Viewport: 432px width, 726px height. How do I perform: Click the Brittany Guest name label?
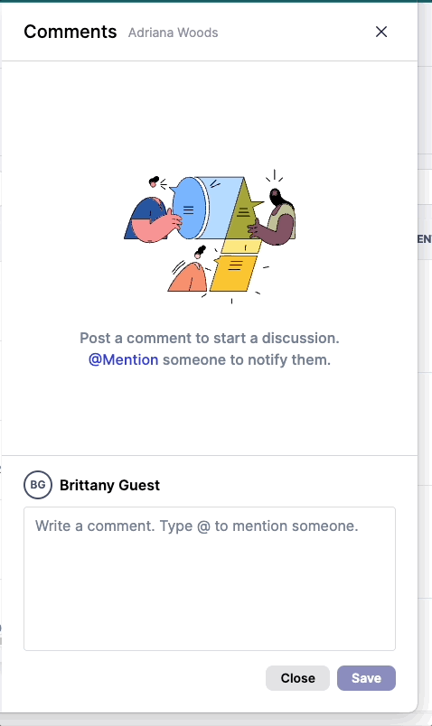pos(110,485)
